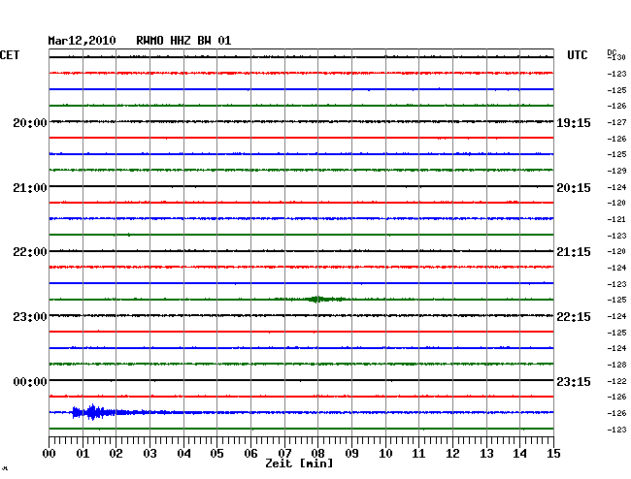Image resolution: width=631 pixels, height=479 pixels.
Task: Select the 21:00 CET time label
Action: [x=30, y=188]
